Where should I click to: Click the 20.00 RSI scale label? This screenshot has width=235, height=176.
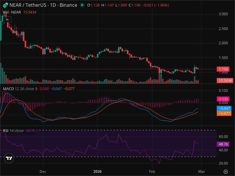click(x=223, y=163)
